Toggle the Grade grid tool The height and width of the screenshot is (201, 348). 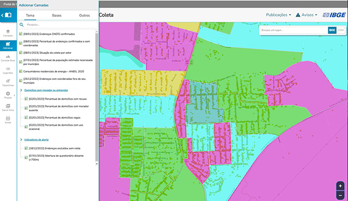tap(8, 120)
